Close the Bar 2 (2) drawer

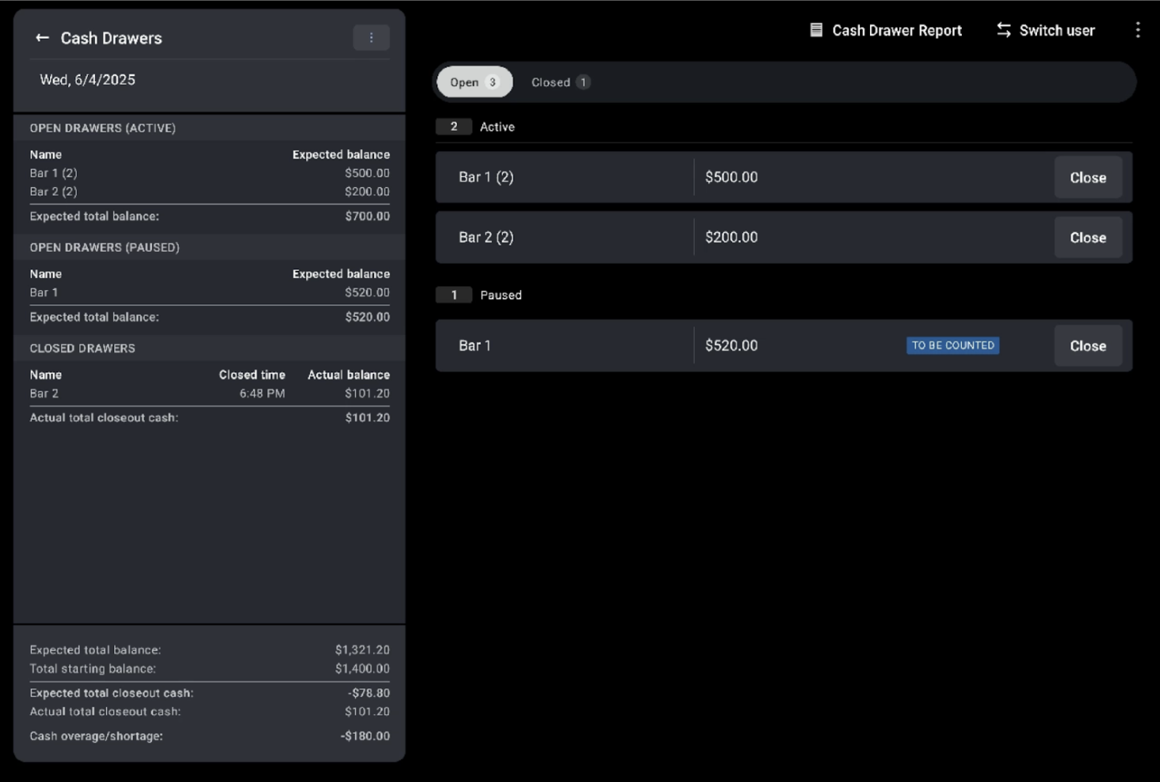(x=1087, y=238)
